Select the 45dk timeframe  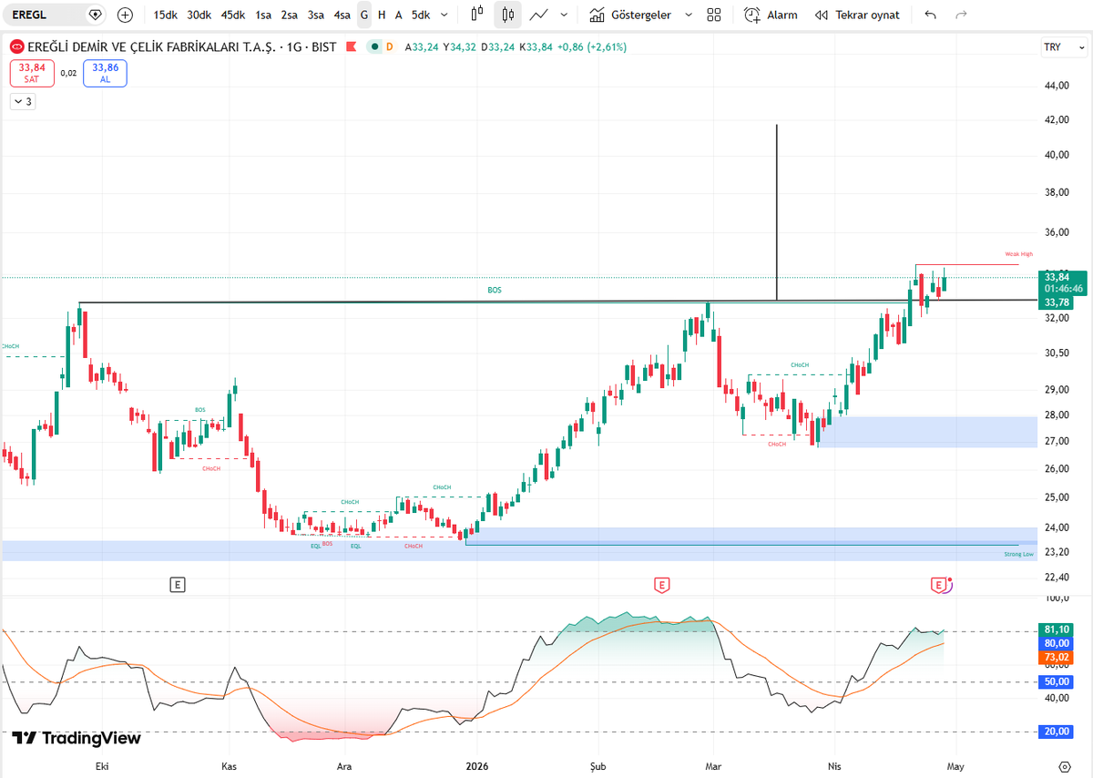233,15
